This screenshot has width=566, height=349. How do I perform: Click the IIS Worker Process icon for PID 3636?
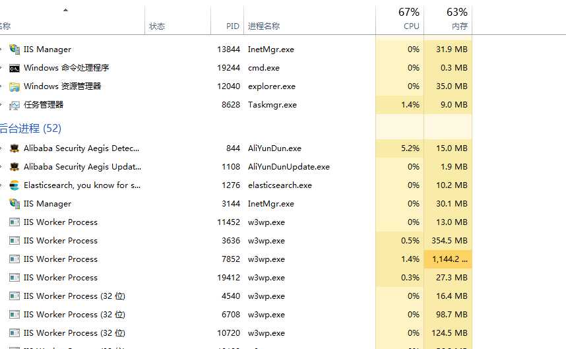tap(15, 241)
